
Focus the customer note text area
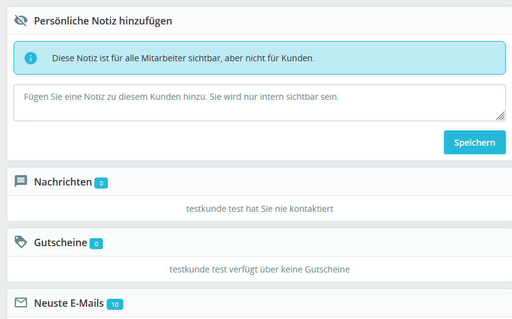click(259, 103)
